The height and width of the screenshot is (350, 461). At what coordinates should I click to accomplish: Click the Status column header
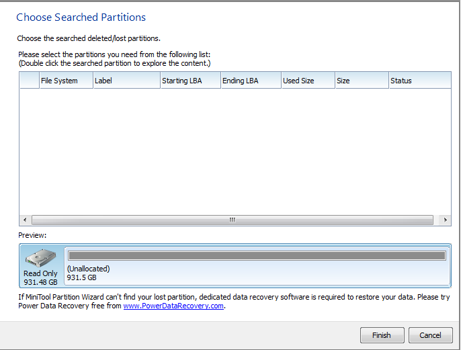(420, 81)
